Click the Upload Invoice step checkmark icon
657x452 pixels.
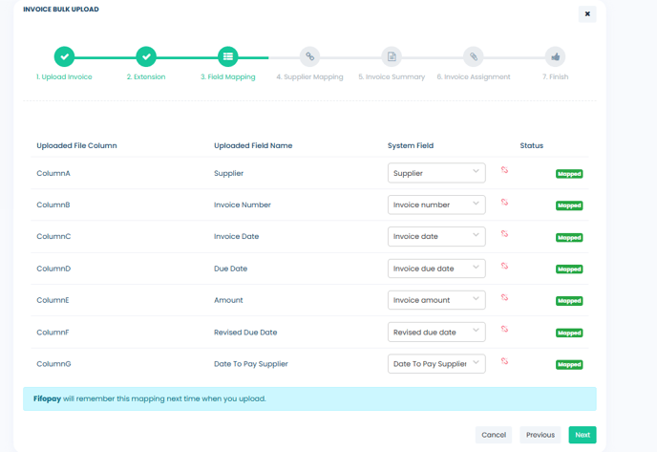click(64, 56)
